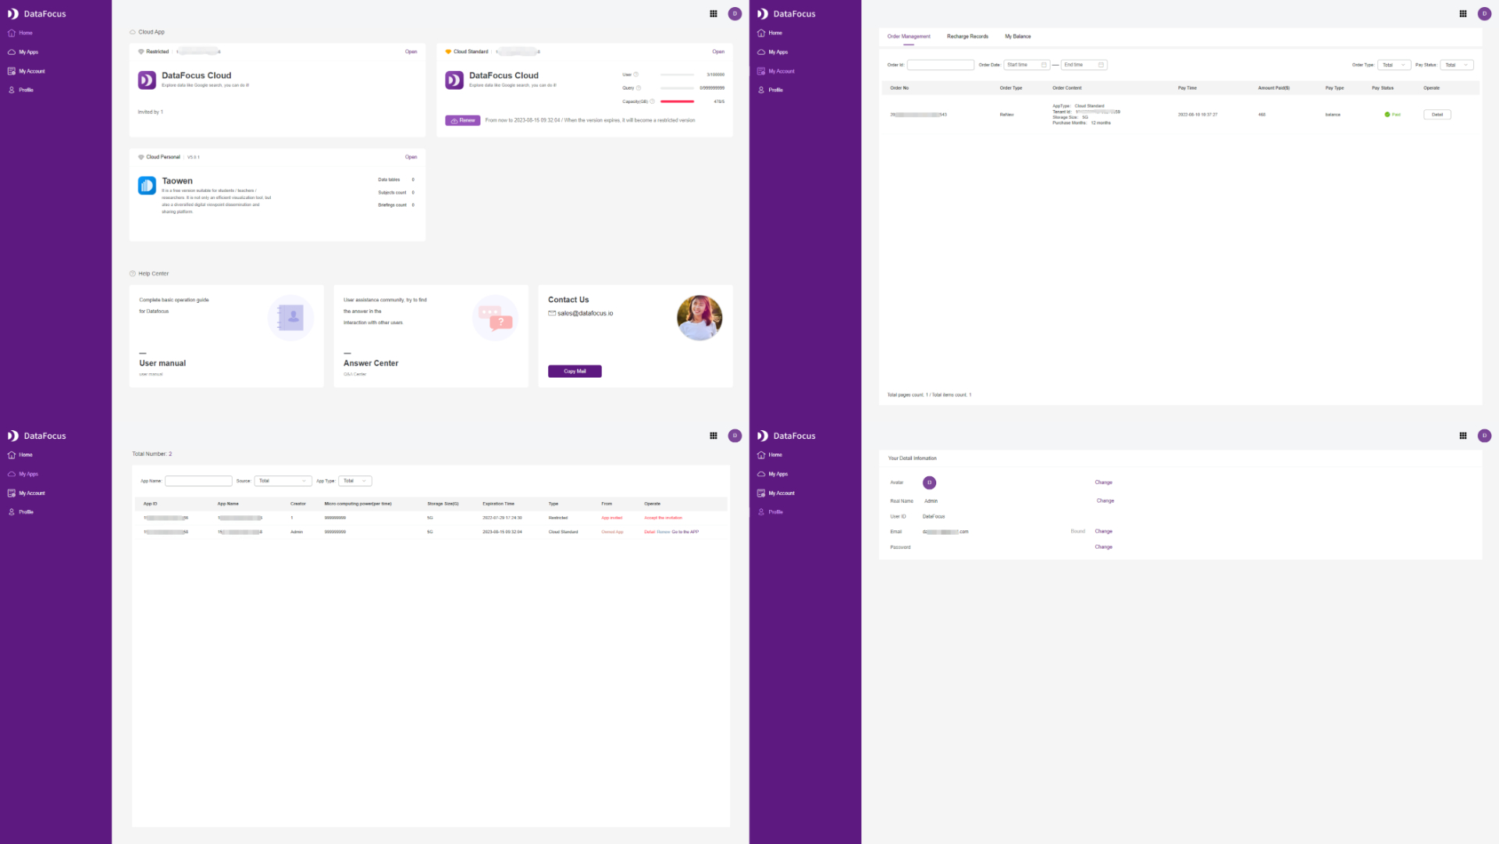Open the Pay Status dropdown on the orders page
The height and width of the screenshot is (844, 1499).
pos(1457,65)
